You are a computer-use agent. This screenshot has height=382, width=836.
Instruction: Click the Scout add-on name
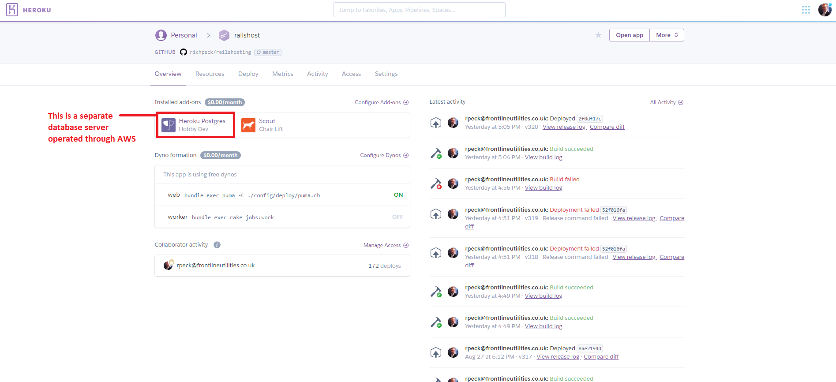click(267, 121)
